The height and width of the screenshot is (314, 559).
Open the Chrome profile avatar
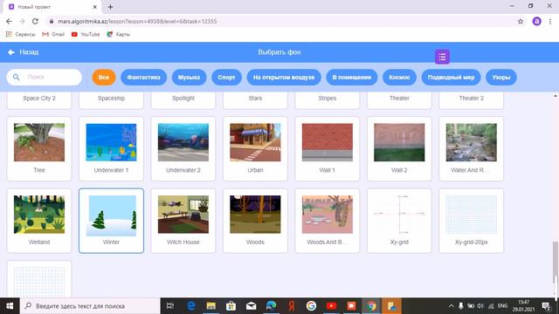tap(536, 21)
